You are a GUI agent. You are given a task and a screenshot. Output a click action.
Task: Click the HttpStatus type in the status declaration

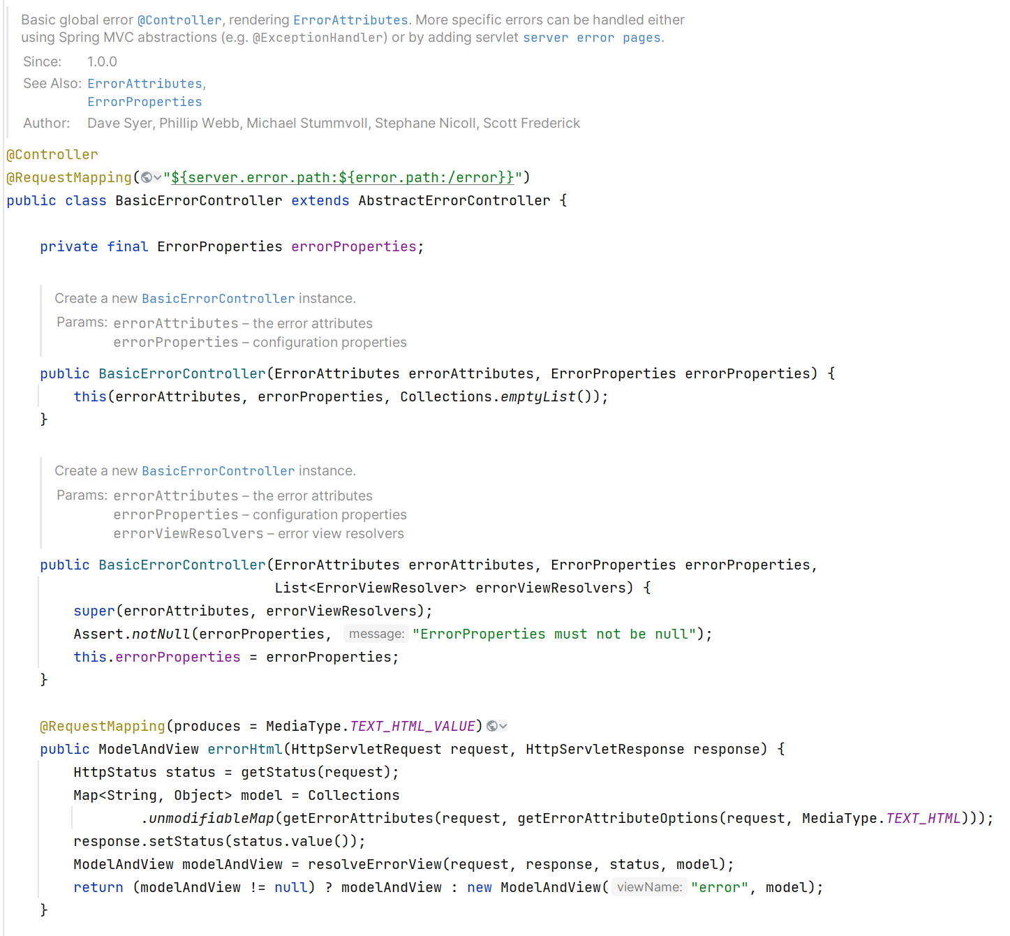point(115,772)
